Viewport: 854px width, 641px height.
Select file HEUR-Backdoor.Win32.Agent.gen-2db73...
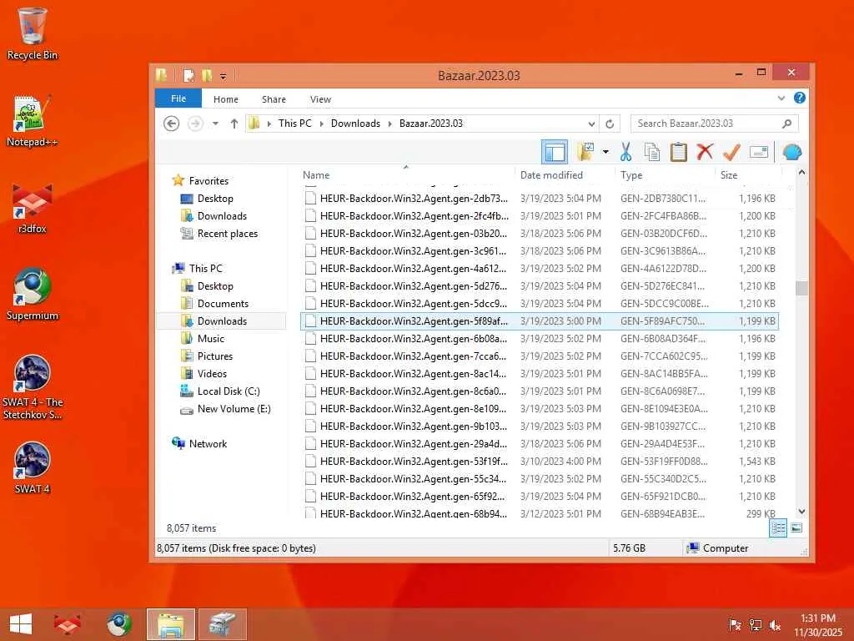point(540,199)
